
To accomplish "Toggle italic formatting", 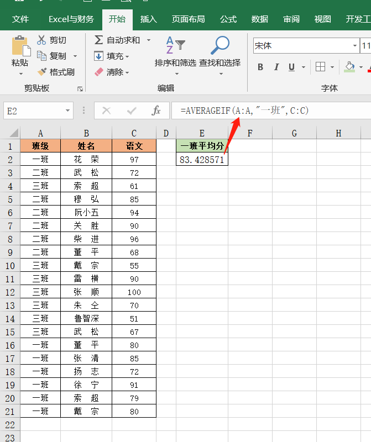I will [276, 67].
